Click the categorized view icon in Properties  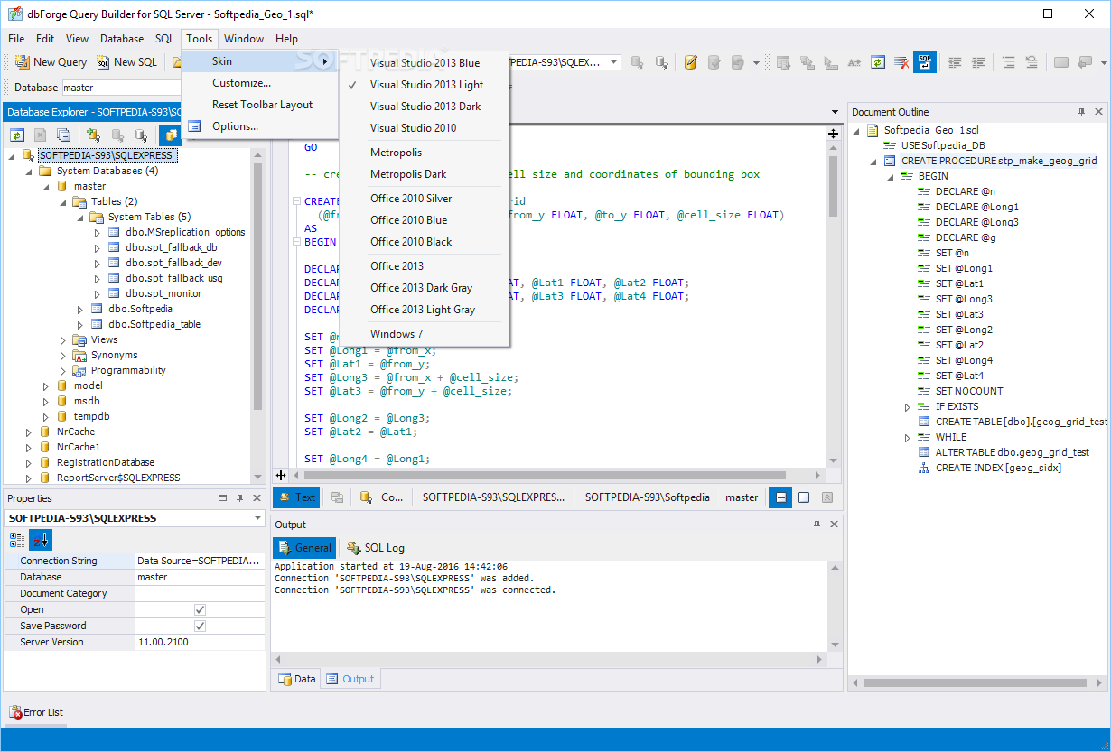(x=18, y=540)
